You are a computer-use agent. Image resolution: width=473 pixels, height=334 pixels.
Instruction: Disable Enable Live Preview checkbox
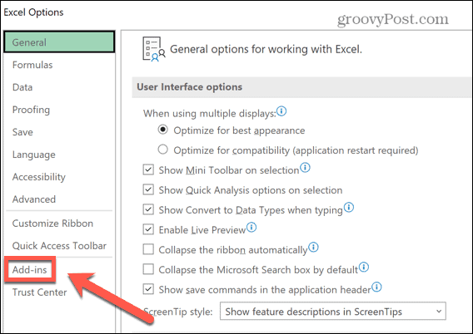(148, 229)
